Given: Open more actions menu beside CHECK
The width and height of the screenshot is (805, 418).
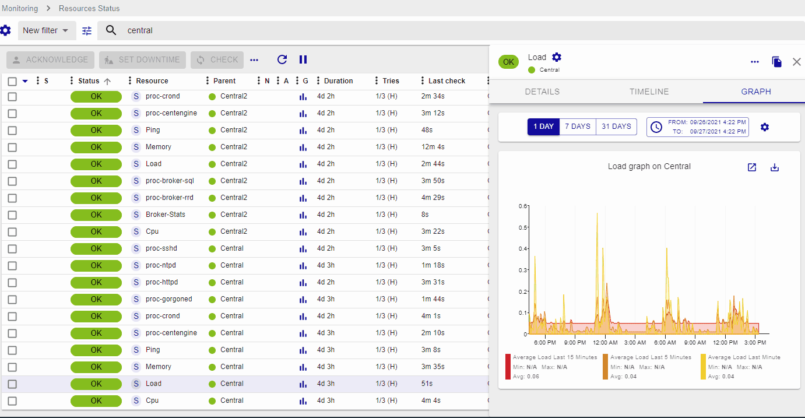Looking at the screenshot, I should point(254,59).
